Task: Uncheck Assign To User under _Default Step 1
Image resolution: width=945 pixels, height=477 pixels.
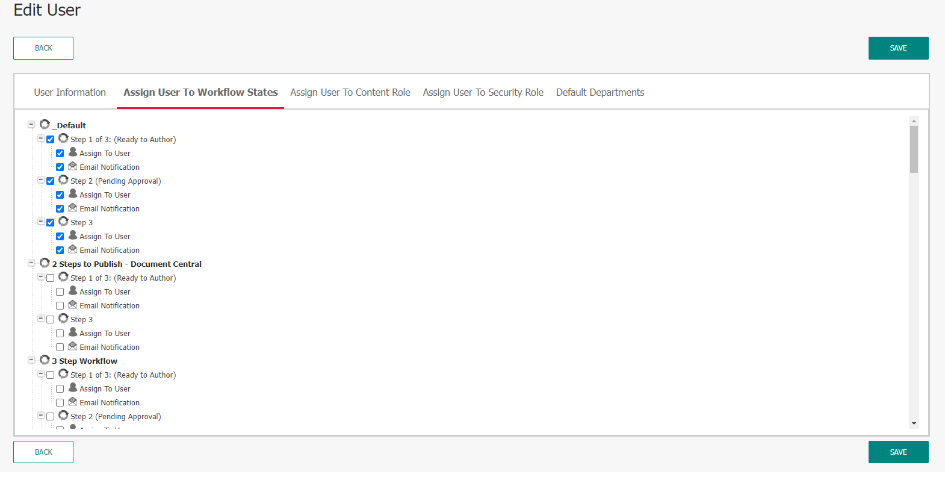Action: [x=60, y=154]
